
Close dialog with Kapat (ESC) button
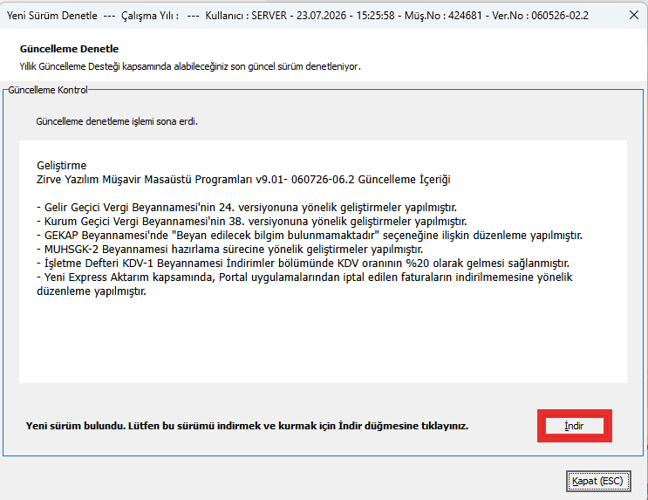point(598,481)
